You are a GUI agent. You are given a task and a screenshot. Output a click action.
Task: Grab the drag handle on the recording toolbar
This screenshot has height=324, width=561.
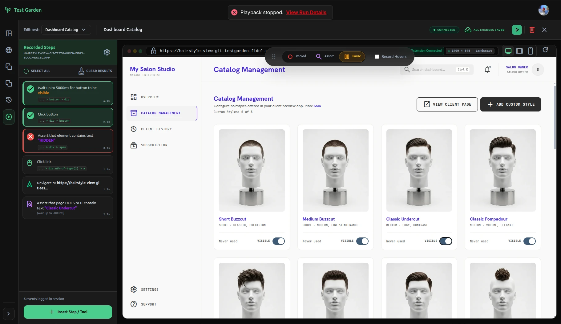274,57
